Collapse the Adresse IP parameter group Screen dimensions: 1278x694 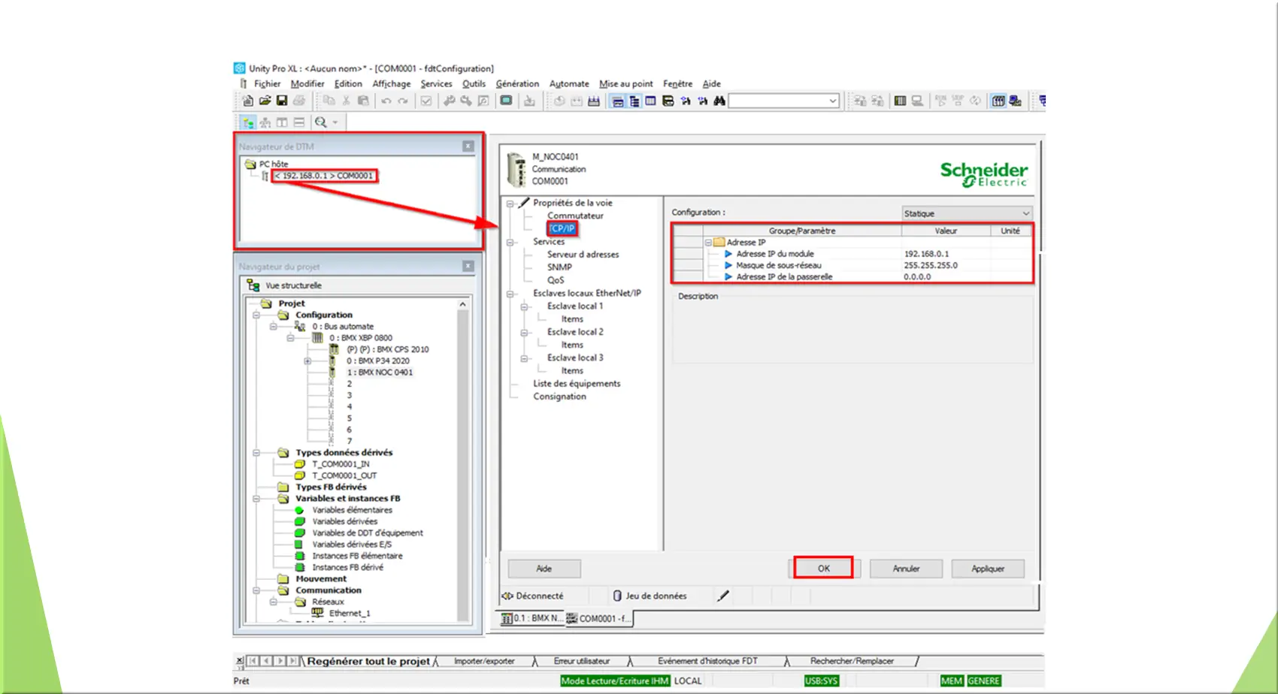[708, 243]
